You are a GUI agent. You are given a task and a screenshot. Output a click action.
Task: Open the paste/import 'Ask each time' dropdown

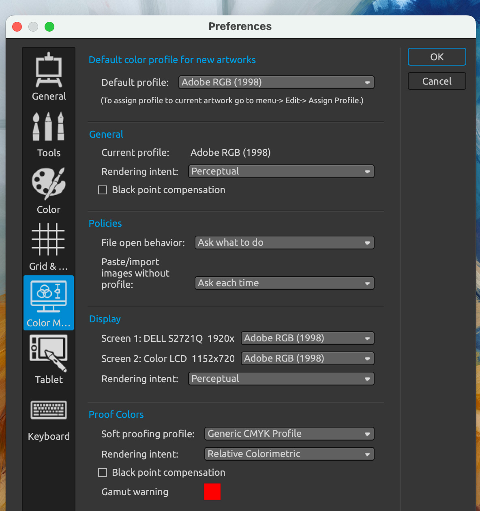pyautogui.click(x=284, y=283)
